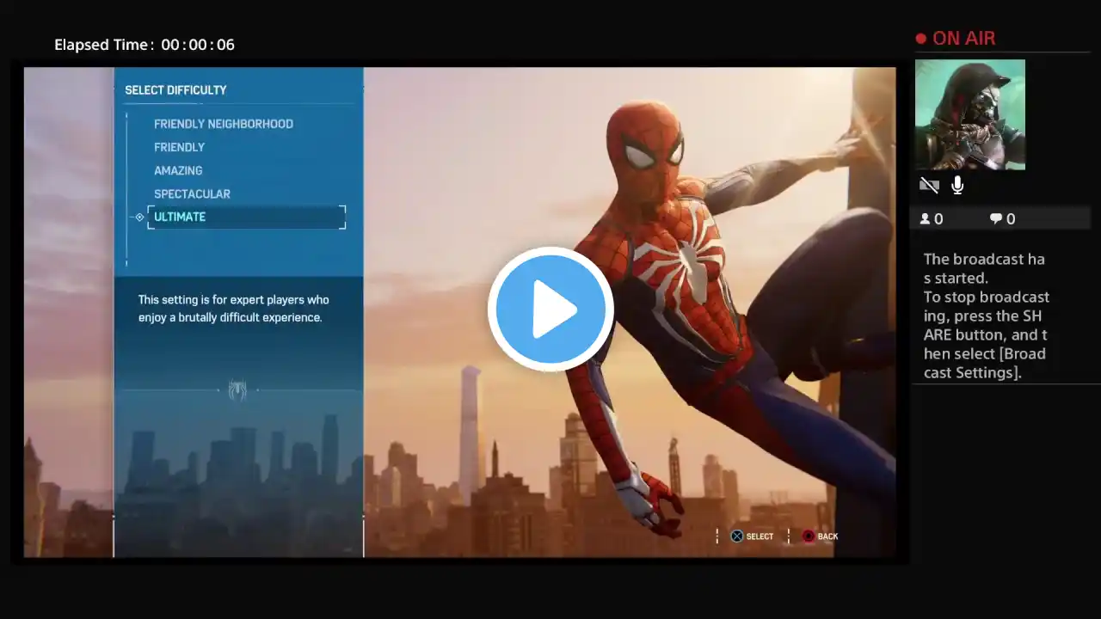Click the diamond marker beside Ultimate
This screenshot has width=1101, height=619.
click(x=139, y=217)
